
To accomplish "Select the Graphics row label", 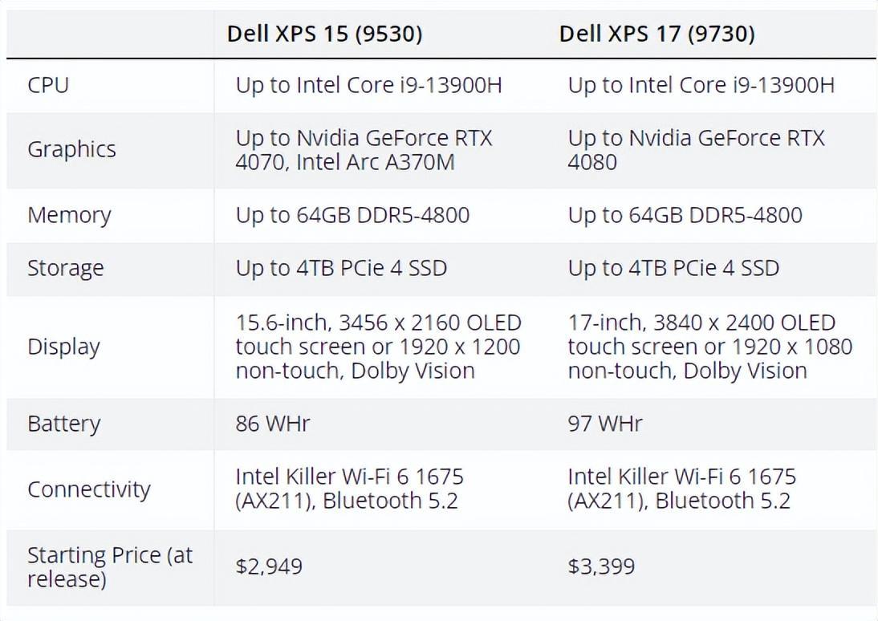I will pyautogui.click(x=71, y=149).
